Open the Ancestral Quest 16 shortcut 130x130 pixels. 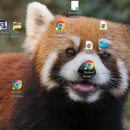[4, 25]
